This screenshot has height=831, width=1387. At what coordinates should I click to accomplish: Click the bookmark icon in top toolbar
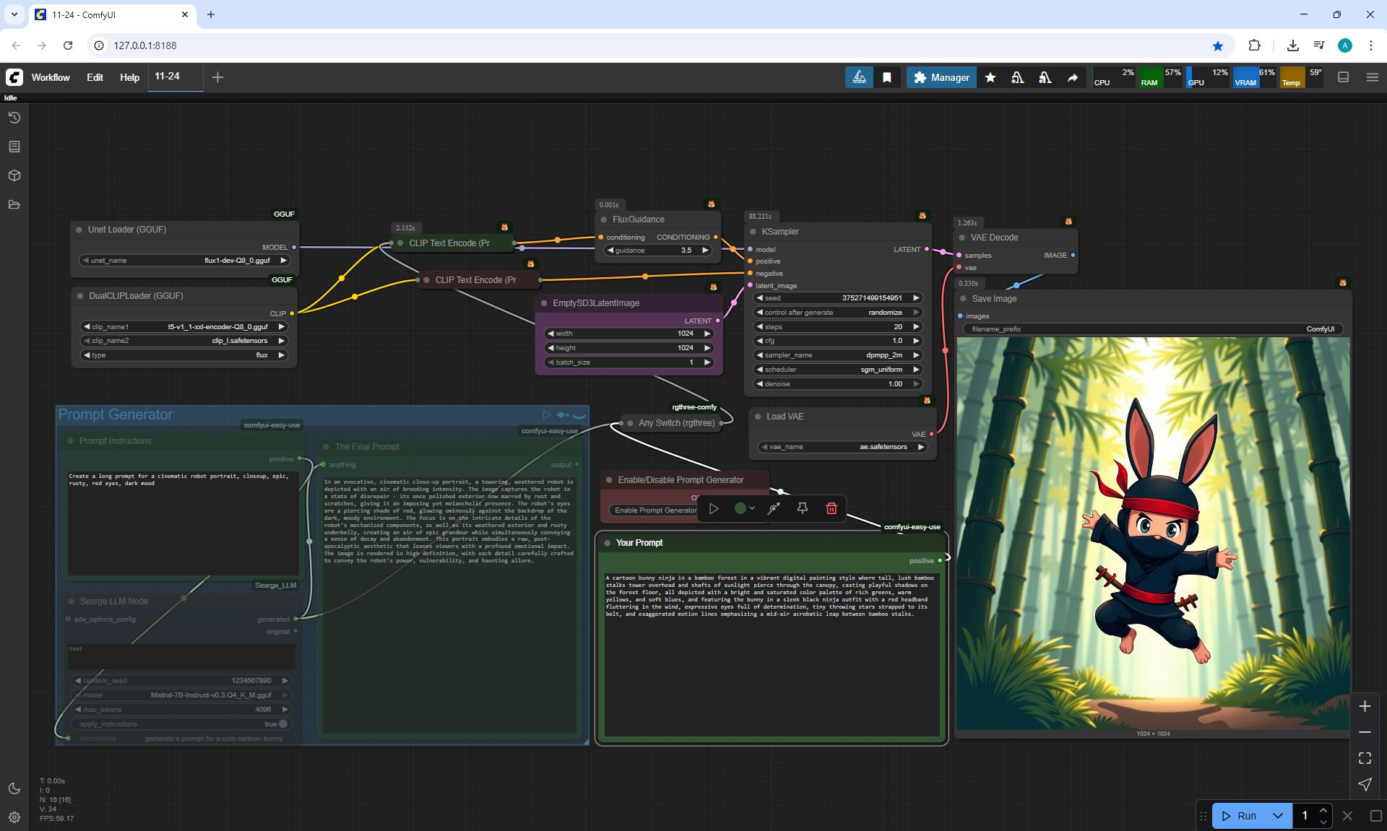coord(887,77)
